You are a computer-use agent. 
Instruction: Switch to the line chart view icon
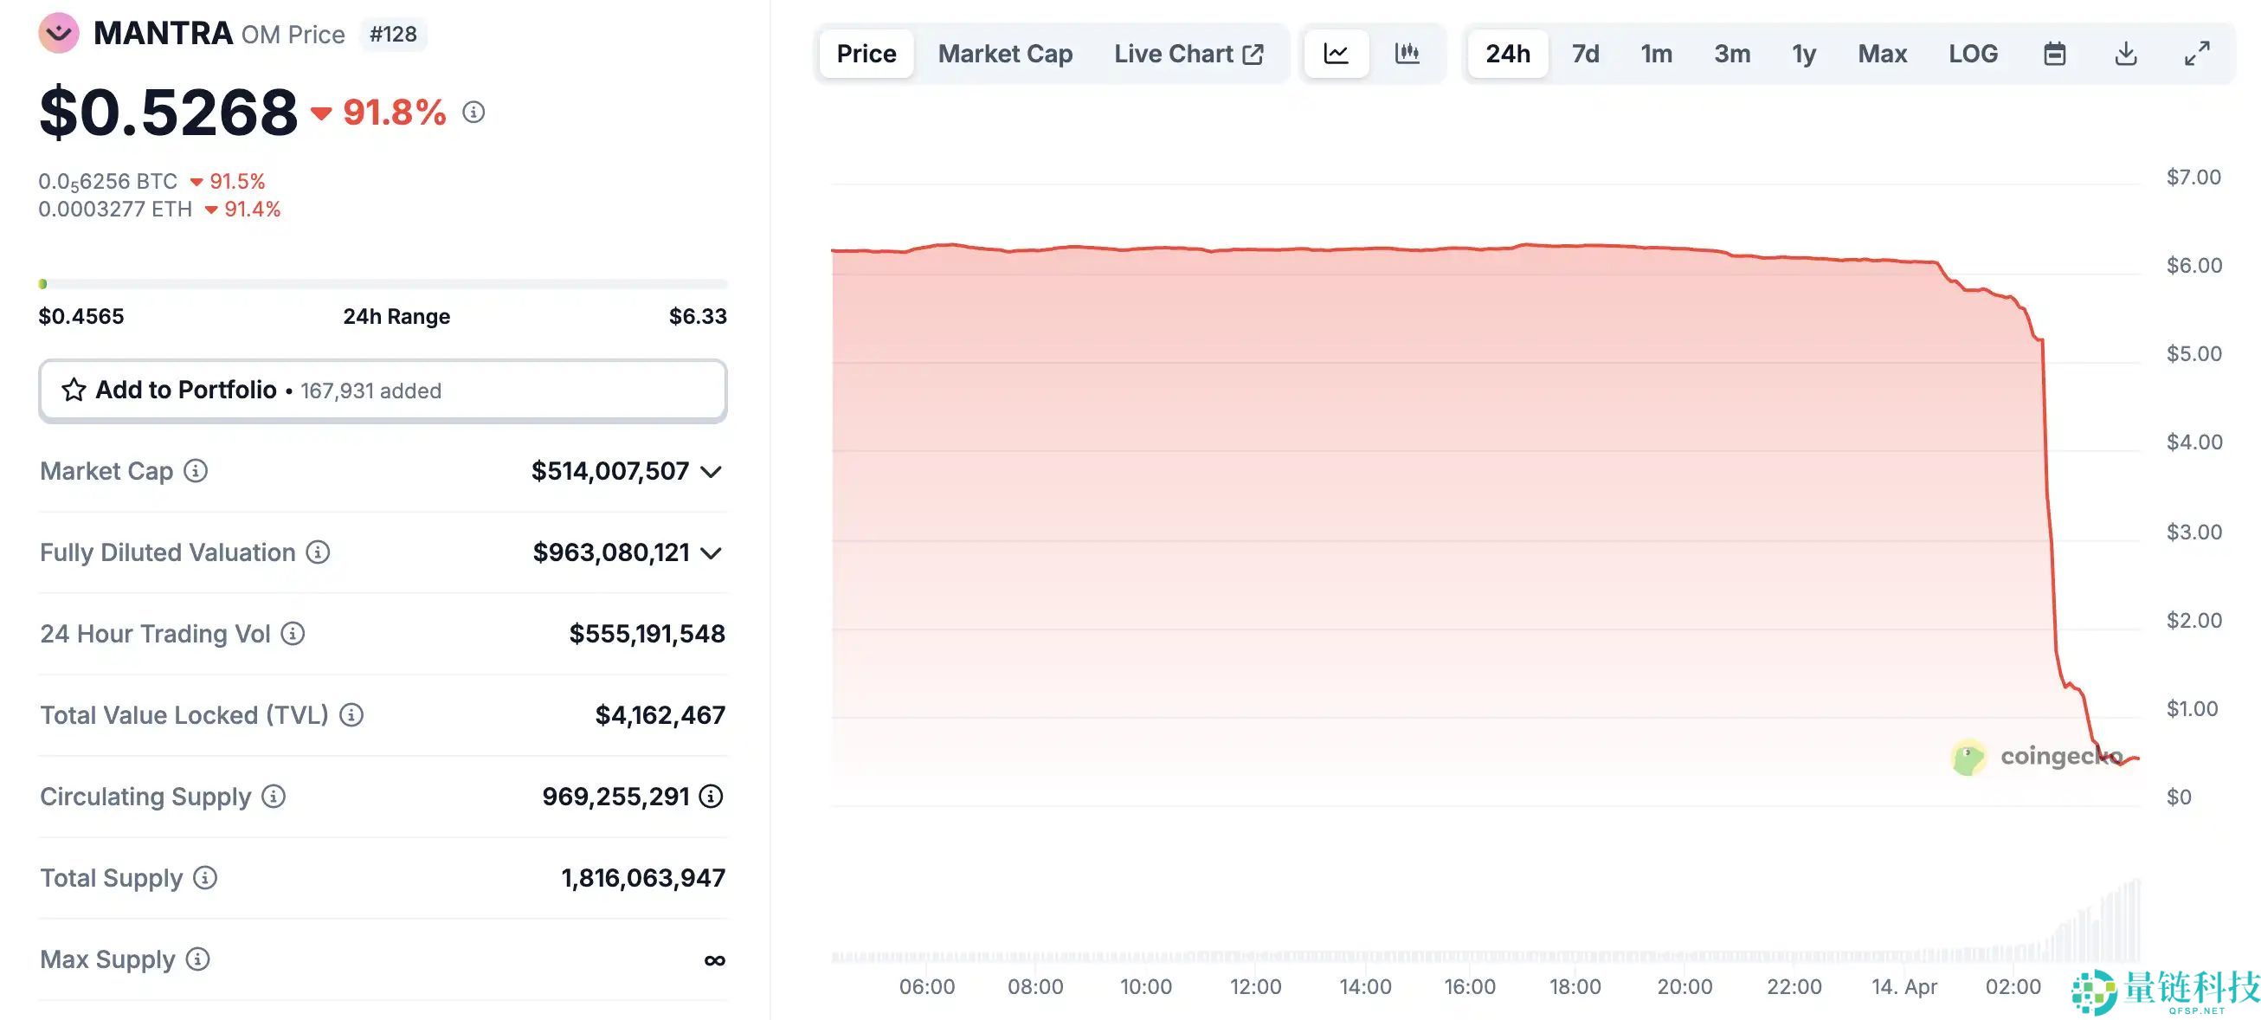[x=1336, y=54]
